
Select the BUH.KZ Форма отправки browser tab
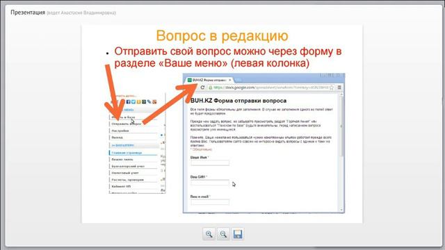tap(209, 81)
